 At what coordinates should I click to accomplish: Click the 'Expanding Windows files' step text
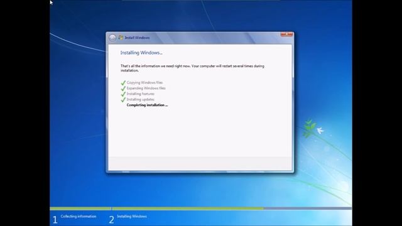pos(146,88)
